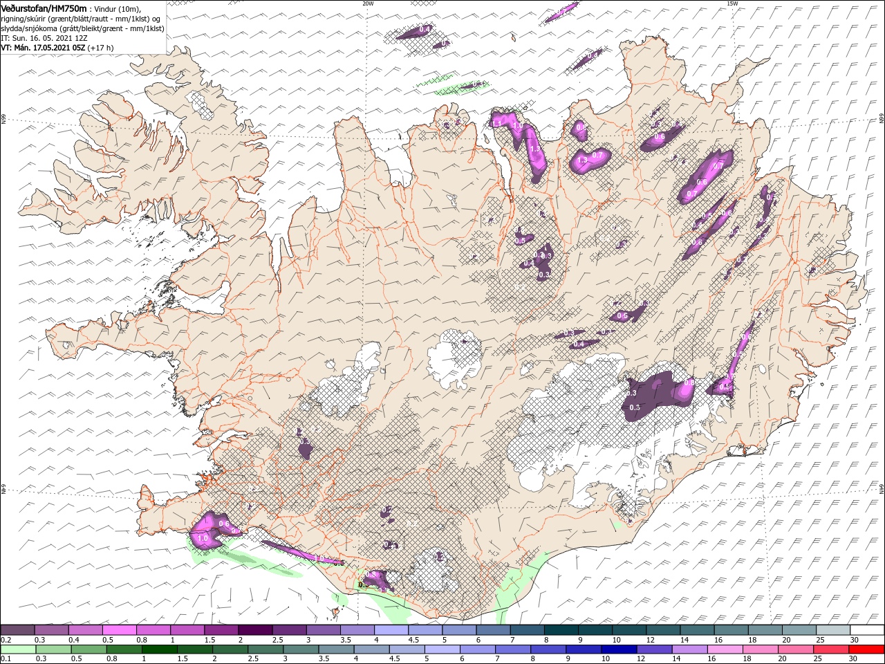Click the rain legend swatch between 8 and 9
This screenshot has width=885, height=664.
pos(548,649)
